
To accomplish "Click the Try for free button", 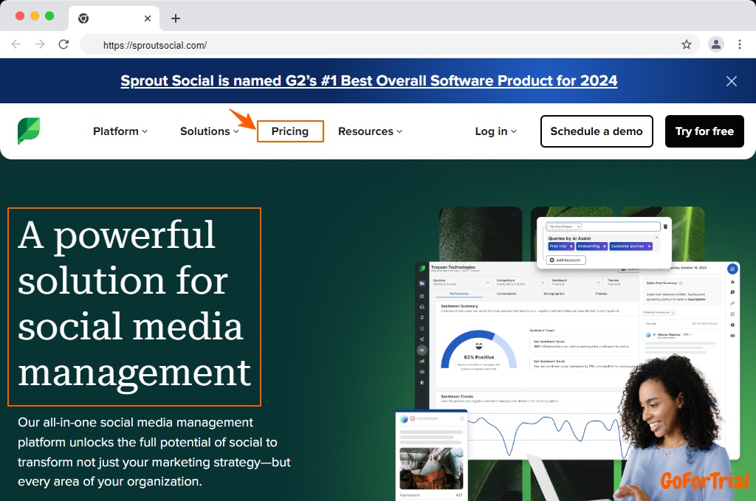I will coord(704,131).
